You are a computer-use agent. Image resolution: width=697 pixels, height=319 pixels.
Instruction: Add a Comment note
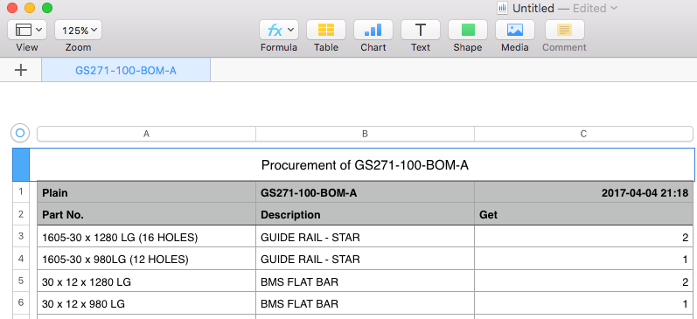click(x=565, y=31)
